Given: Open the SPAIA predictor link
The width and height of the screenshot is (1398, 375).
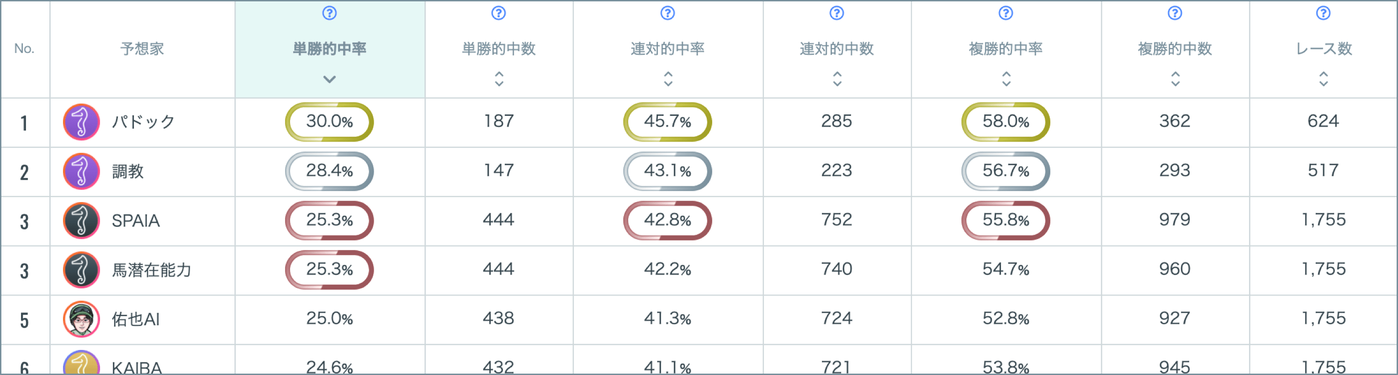Looking at the screenshot, I should click(x=136, y=220).
